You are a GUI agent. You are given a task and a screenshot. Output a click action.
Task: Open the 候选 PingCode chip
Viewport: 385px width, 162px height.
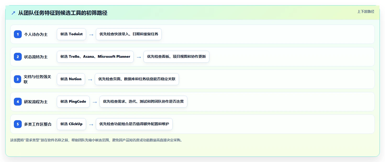[73, 102]
